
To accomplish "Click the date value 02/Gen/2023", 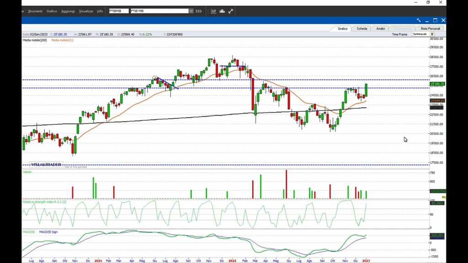I will (x=39, y=35).
